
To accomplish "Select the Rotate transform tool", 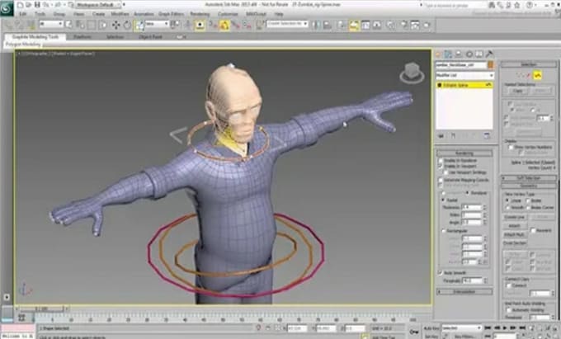I will pyautogui.click(x=127, y=25).
